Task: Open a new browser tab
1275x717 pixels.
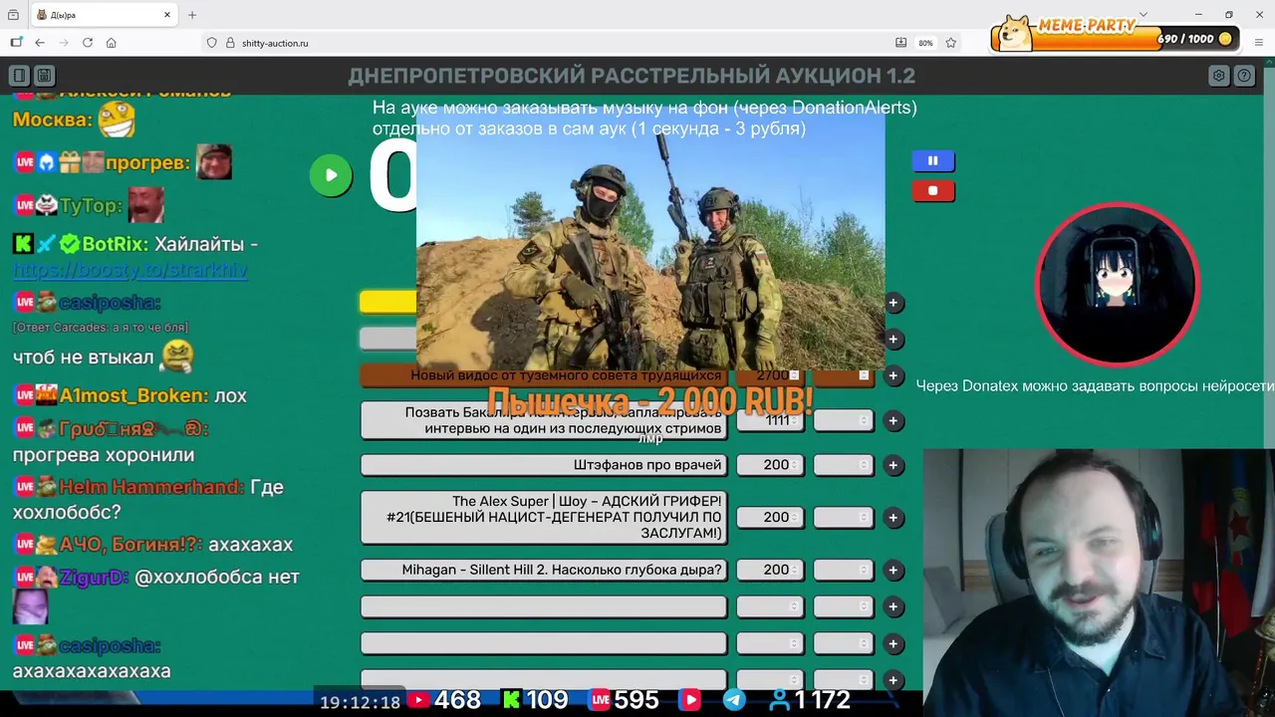Action: click(x=192, y=15)
